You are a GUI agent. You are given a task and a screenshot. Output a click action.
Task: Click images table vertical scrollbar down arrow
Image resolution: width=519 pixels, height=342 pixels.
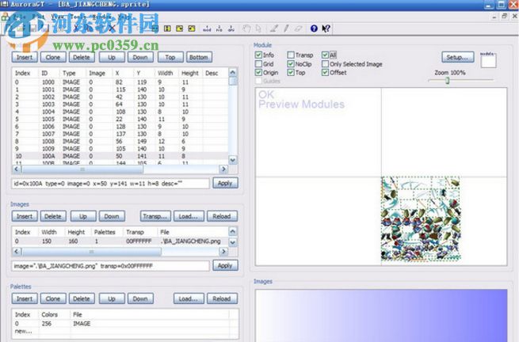click(233, 242)
